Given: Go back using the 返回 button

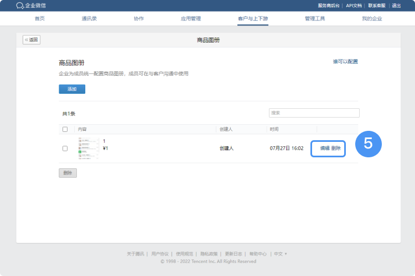Looking at the screenshot, I should (x=32, y=40).
